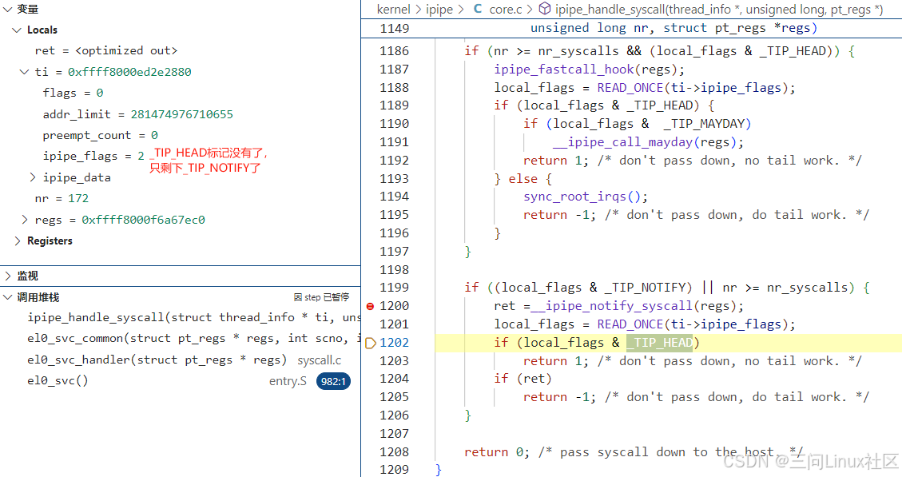Image resolution: width=902 pixels, height=477 pixels.
Task: Open kernel breadcrumb segment
Action: [393, 10]
